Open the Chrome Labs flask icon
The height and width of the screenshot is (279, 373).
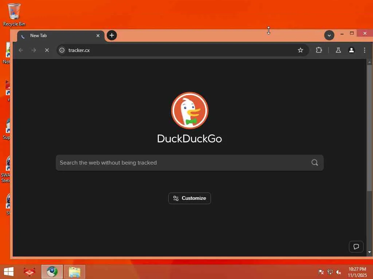338,50
